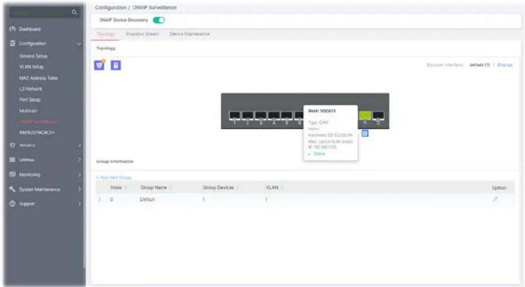
Task: Click the Monitoring icon in sidebar
Action: coord(13,175)
